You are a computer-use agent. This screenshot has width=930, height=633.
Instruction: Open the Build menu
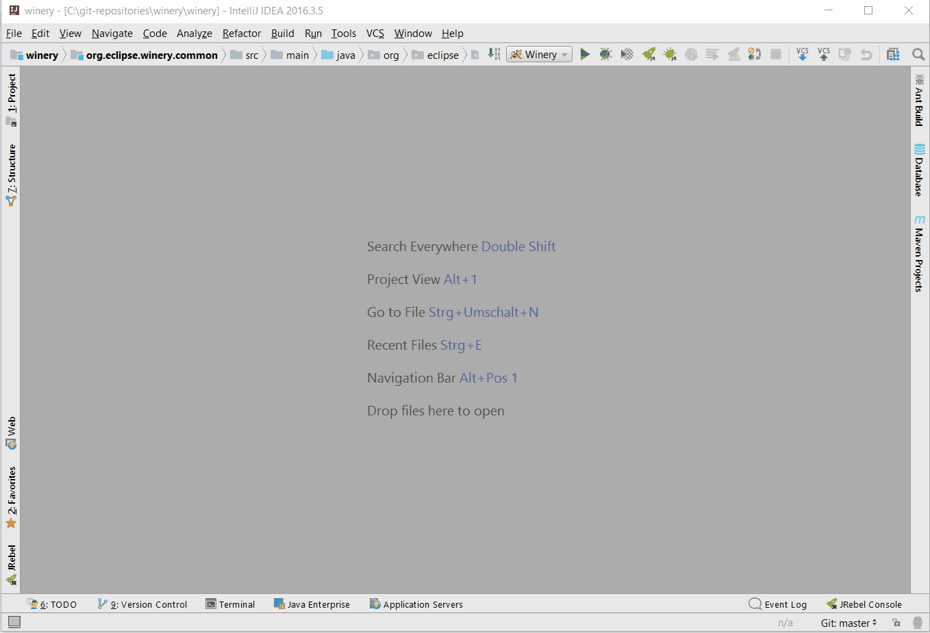click(x=282, y=33)
